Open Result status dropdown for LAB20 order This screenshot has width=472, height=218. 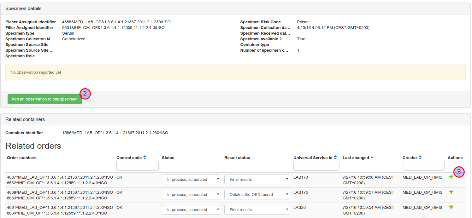tap(257, 210)
